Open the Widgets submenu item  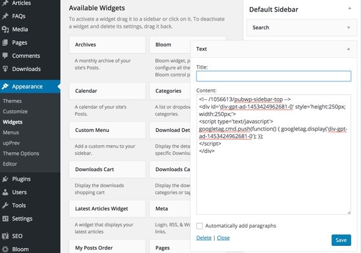[x=13, y=122]
